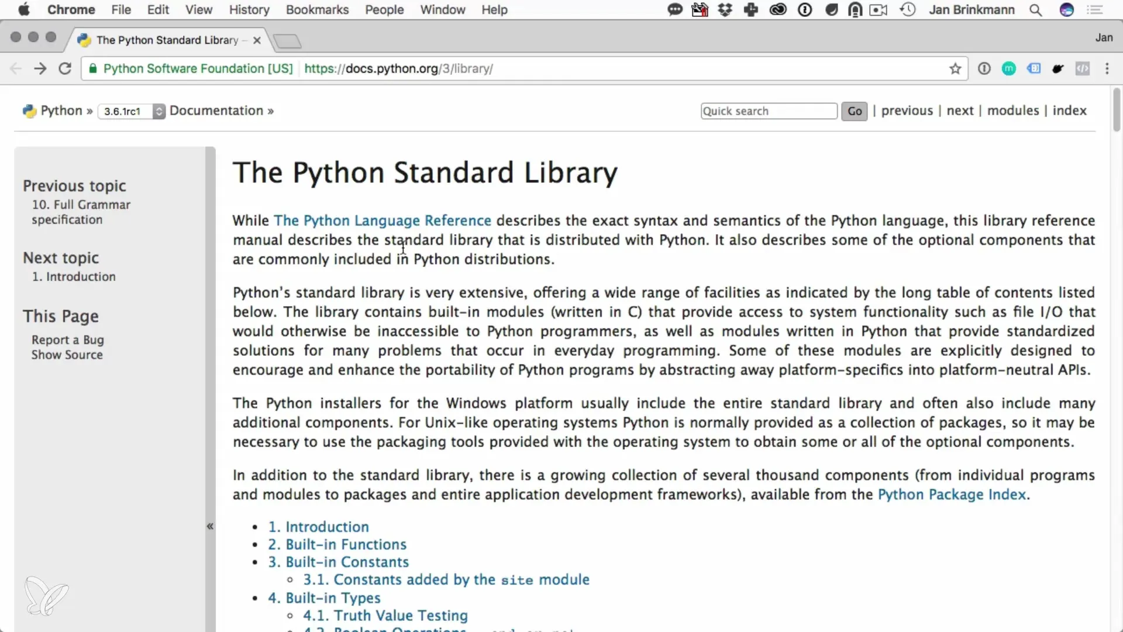Reload the page with the refresh icon
Viewport: 1123px width, 632px height.
65,68
